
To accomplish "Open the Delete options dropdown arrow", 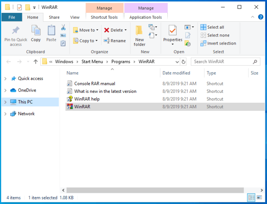I will (126, 30).
